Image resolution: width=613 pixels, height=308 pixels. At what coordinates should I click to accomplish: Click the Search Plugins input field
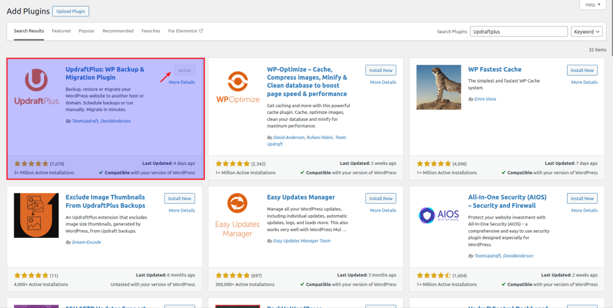coord(519,32)
